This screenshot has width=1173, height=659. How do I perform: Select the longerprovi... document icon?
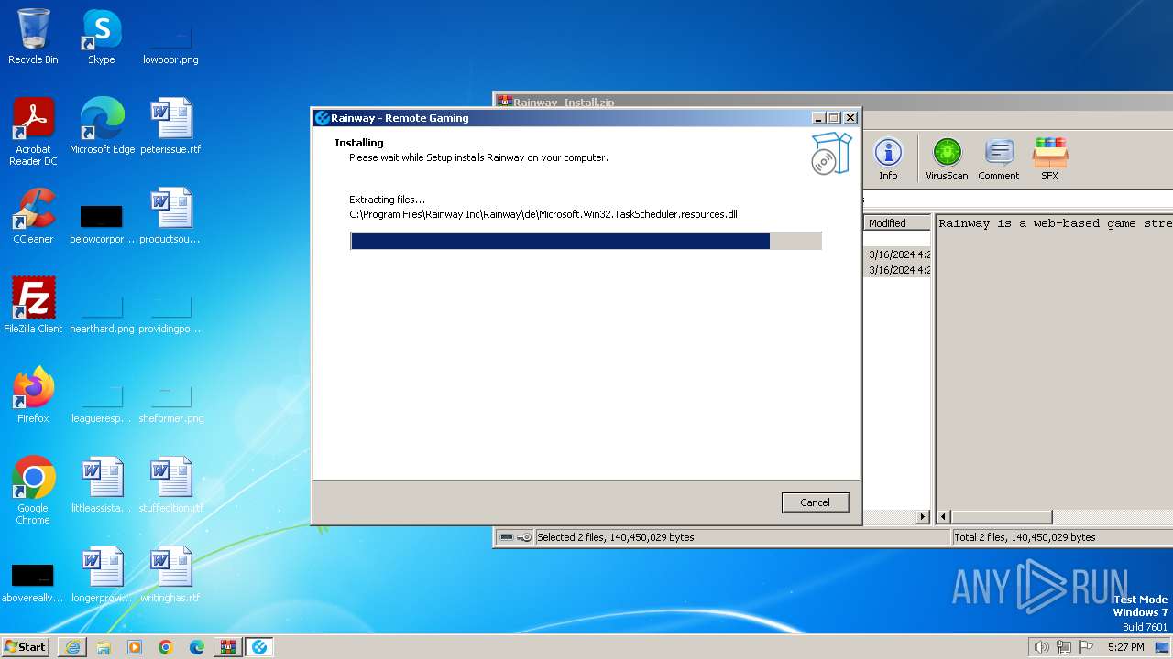102,575
